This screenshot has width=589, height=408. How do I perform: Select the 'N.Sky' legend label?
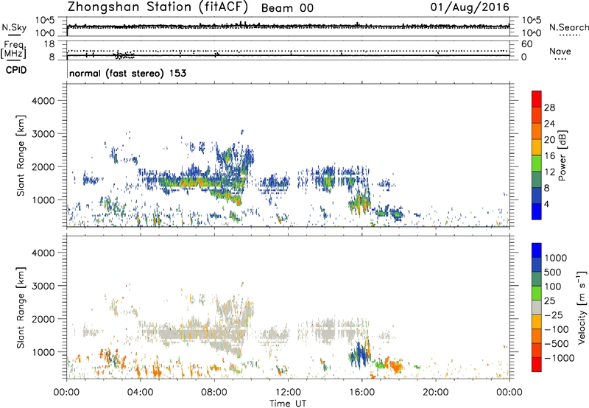[14, 27]
